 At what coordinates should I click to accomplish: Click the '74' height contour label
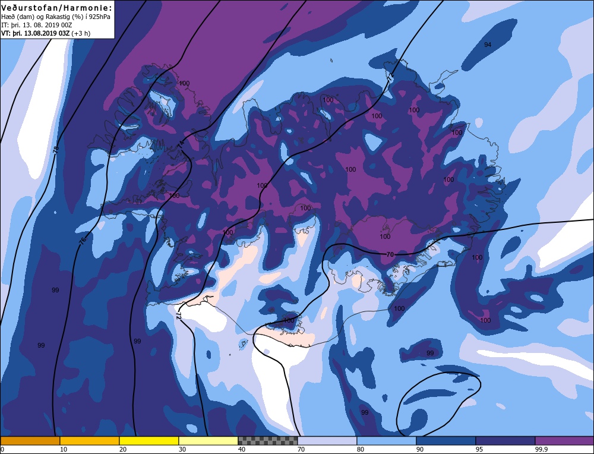pyautogui.click(x=181, y=144)
